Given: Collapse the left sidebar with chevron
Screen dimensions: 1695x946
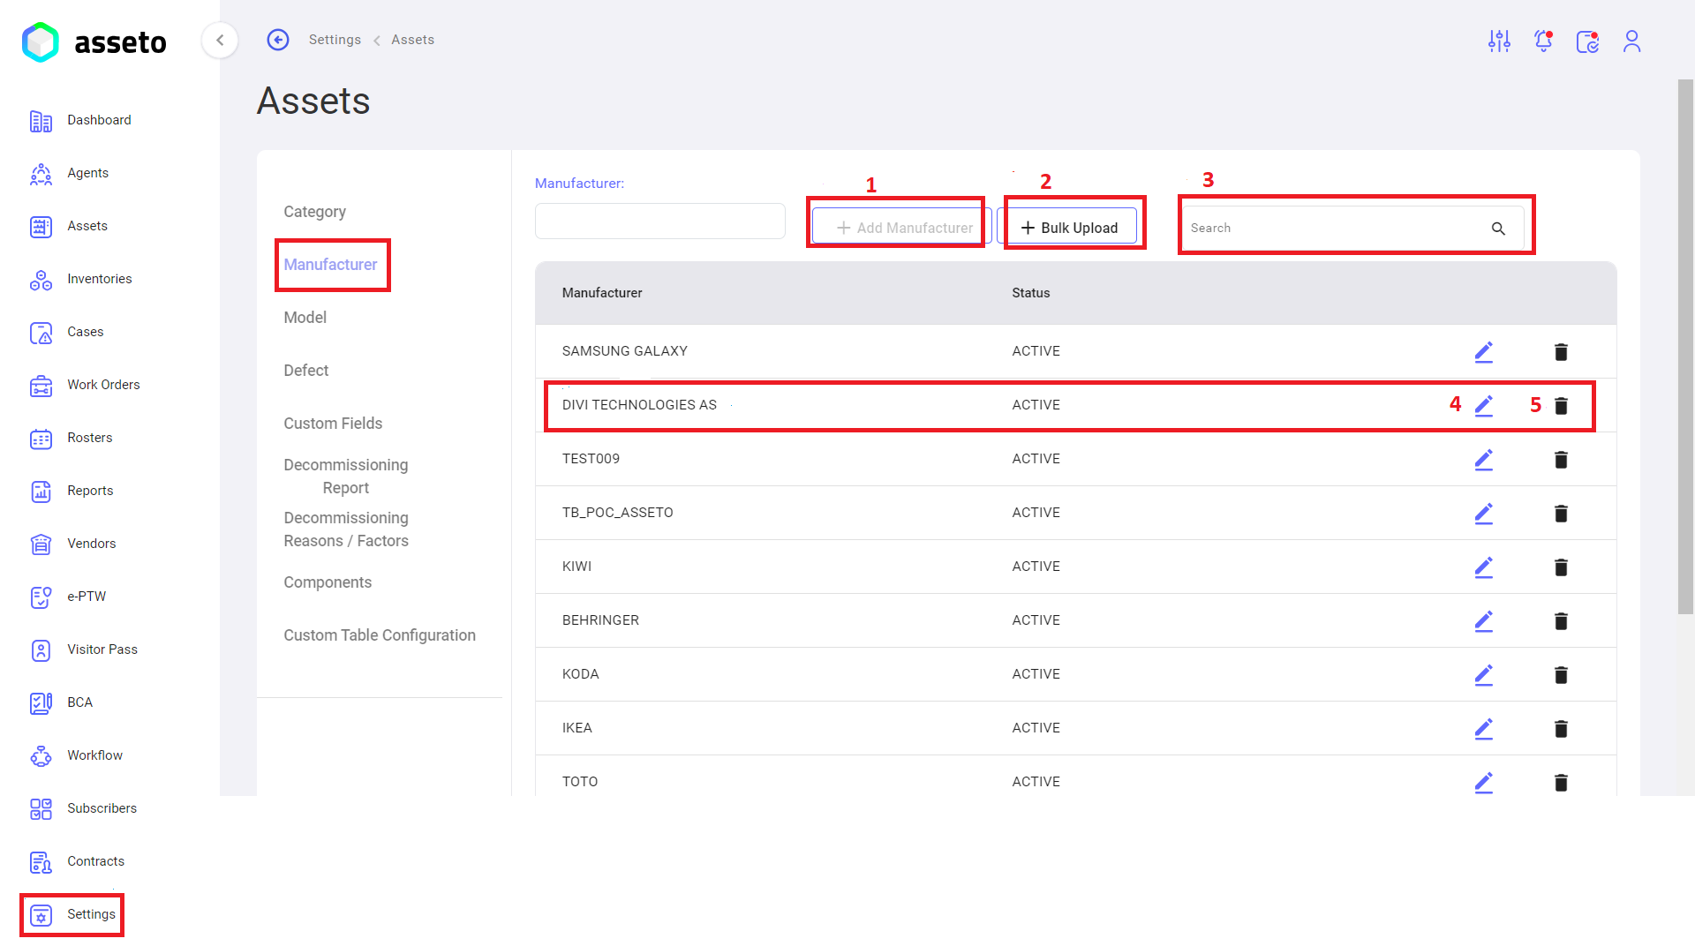Looking at the screenshot, I should tap(220, 40).
